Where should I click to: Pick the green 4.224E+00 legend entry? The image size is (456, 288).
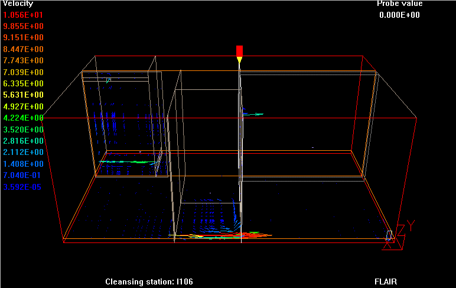(23, 118)
